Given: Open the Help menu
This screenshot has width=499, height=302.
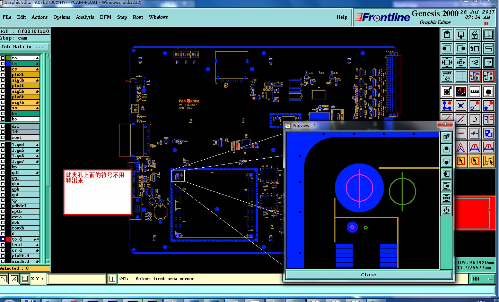Looking at the screenshot, I should click(342, 17).
